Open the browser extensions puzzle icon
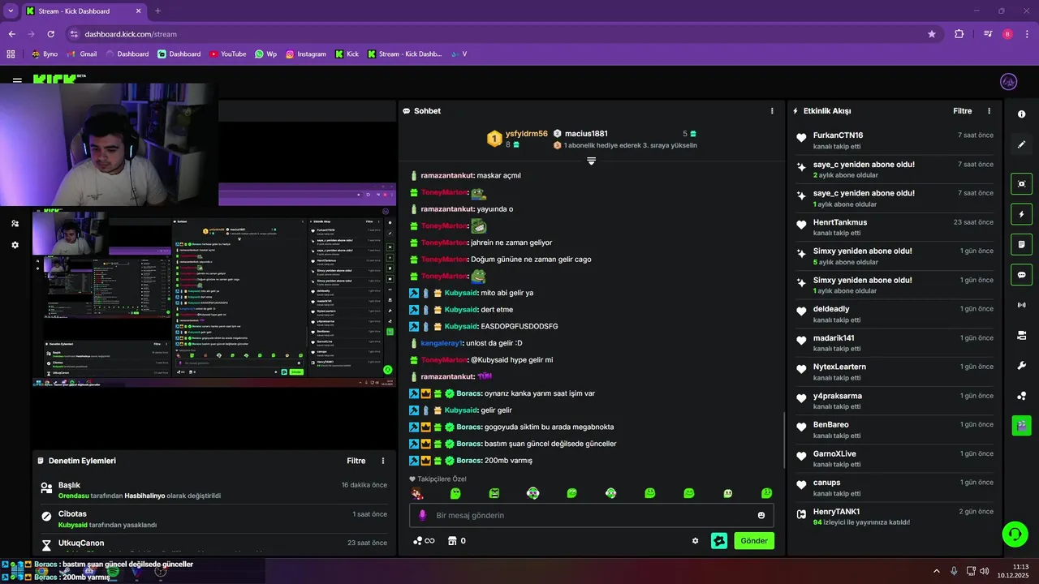Viewport: 1039px width, 584px height. (x=959, y=34)
